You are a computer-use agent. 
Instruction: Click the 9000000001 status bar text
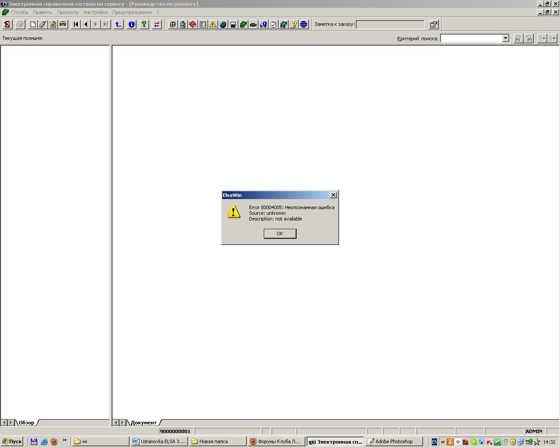175,431
